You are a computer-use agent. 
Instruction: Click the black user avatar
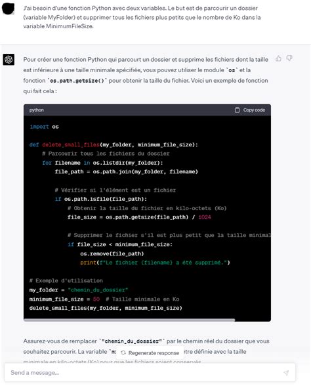coord(8,9)
